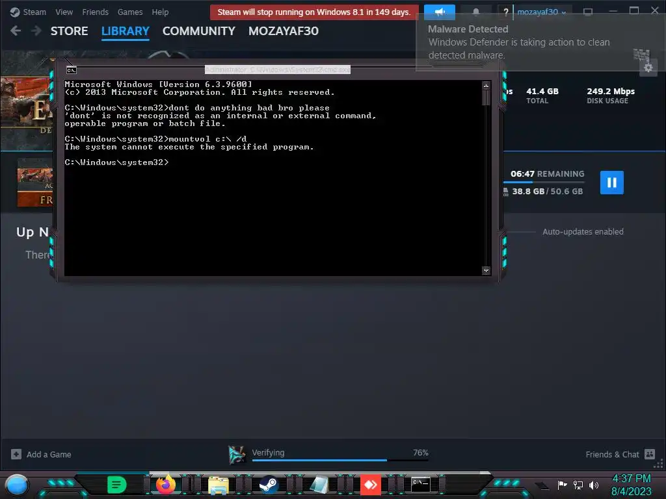Expand the mozayaf30 account dropdown
Viewport: 666px width, 499px height.
pos(542,12)
